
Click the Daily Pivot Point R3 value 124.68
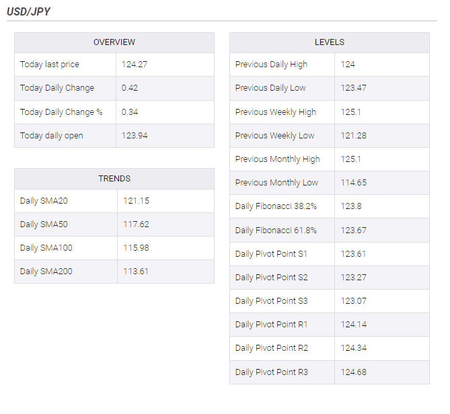coord(354,372)
